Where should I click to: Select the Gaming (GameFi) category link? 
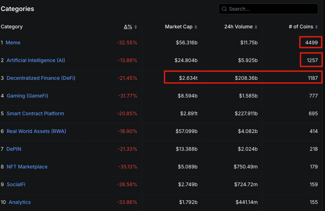[27, 96]
